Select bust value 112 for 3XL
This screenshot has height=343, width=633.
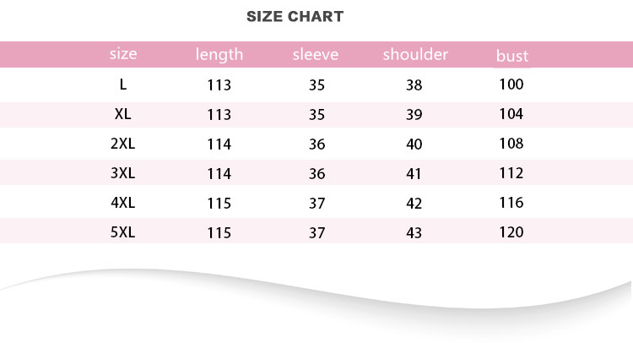pyautogui.click(x=511, y=172)
